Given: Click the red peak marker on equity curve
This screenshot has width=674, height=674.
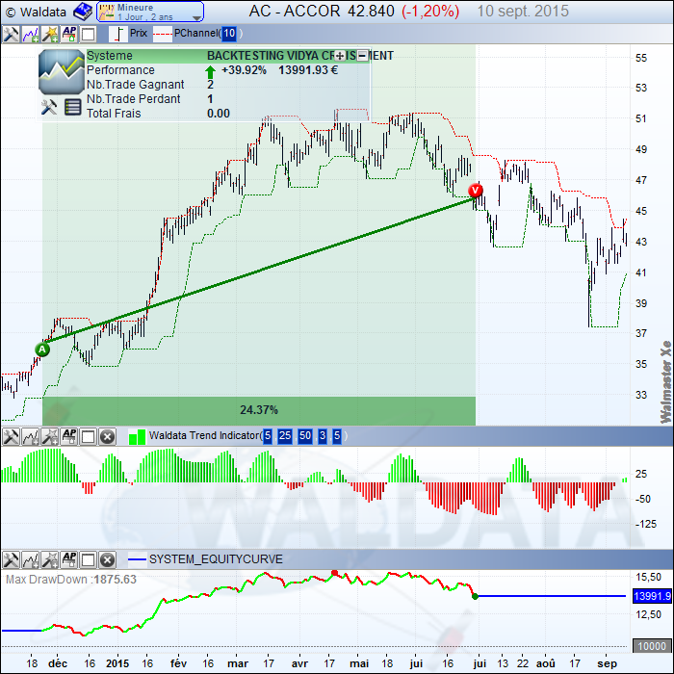Looking at the screenshot, I should click(x=334, y=573).
